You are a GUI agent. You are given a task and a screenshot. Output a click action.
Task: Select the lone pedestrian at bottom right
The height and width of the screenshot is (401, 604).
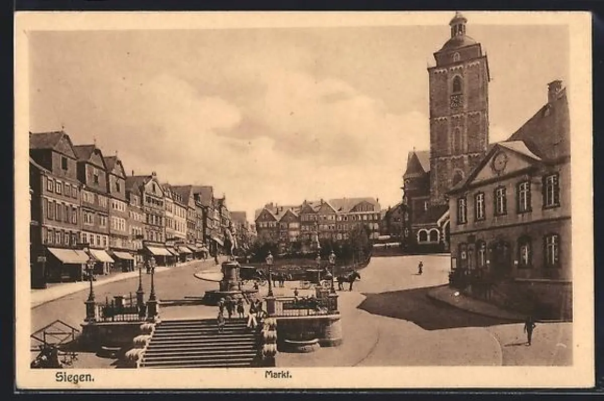coord(529,330)
